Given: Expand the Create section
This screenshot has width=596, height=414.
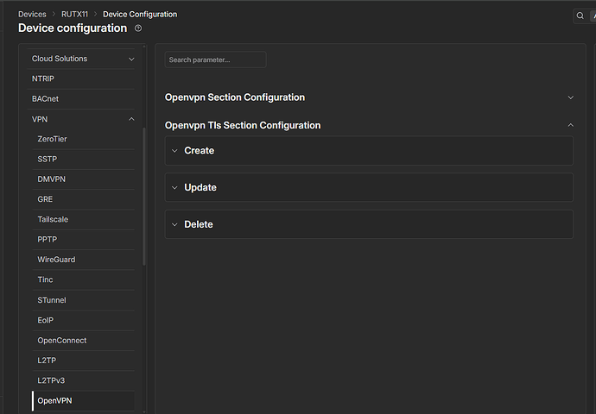Looking at the screenshot, I should tap(199, 151).
